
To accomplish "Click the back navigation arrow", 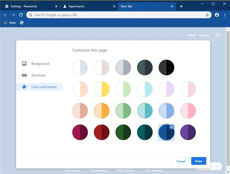I will click(x=5, y=15).
